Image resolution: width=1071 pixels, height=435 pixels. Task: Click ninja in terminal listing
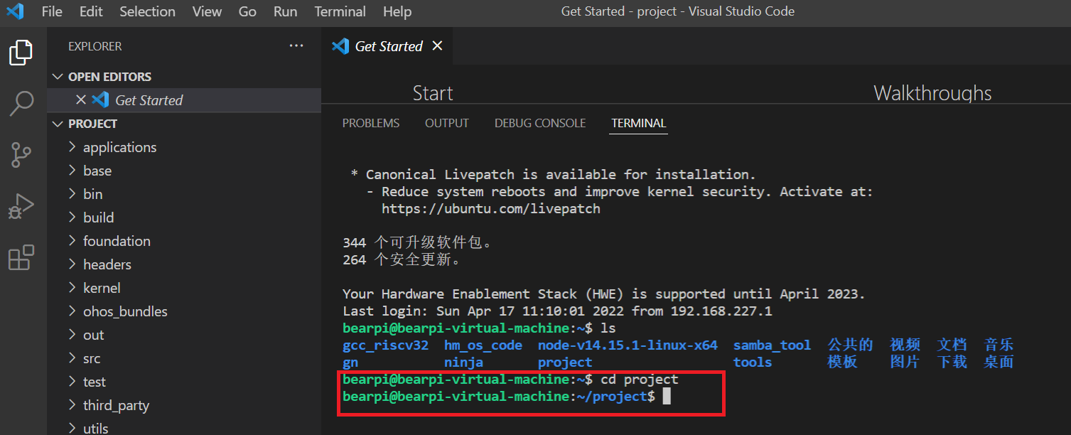click(x=464, y=362)
